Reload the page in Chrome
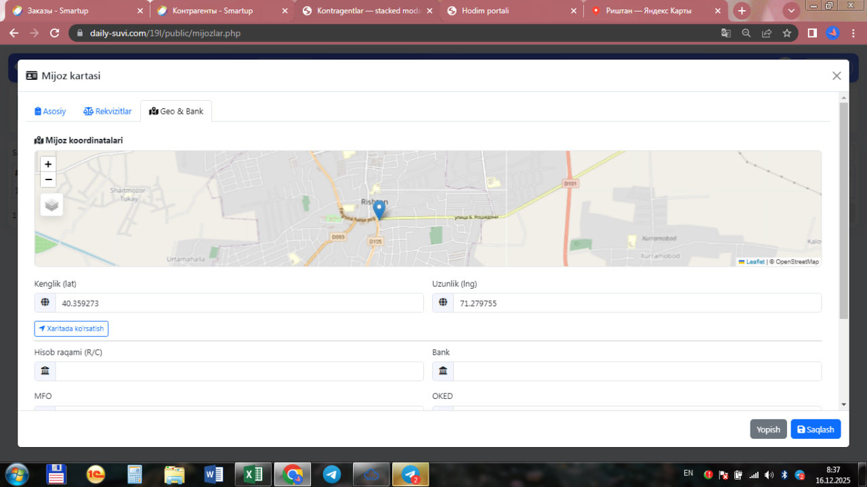The height and width of the screenshot is (487, 867). click(x=55, y=33)
